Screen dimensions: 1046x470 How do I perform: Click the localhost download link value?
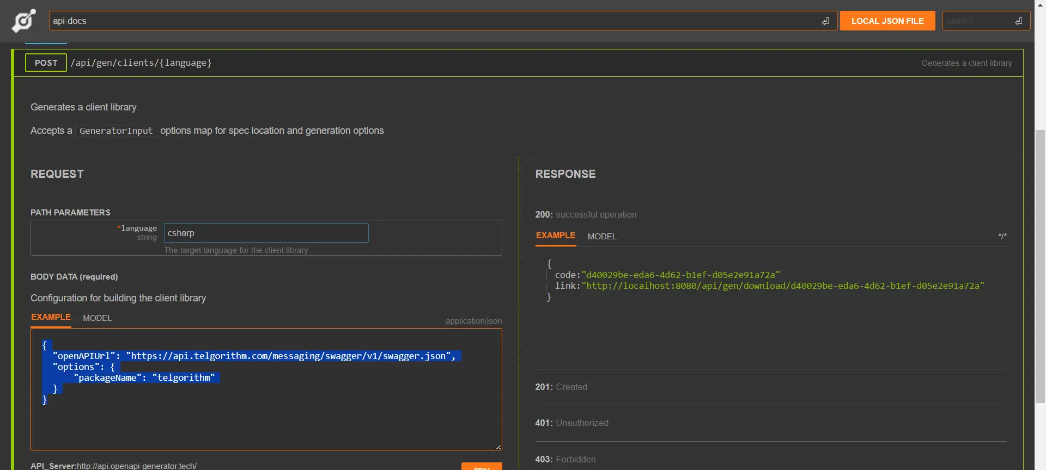pyautogui.click(x=783, y=286)
